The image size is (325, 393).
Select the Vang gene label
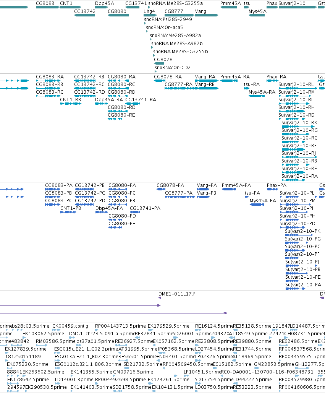(x=200, y=11)
